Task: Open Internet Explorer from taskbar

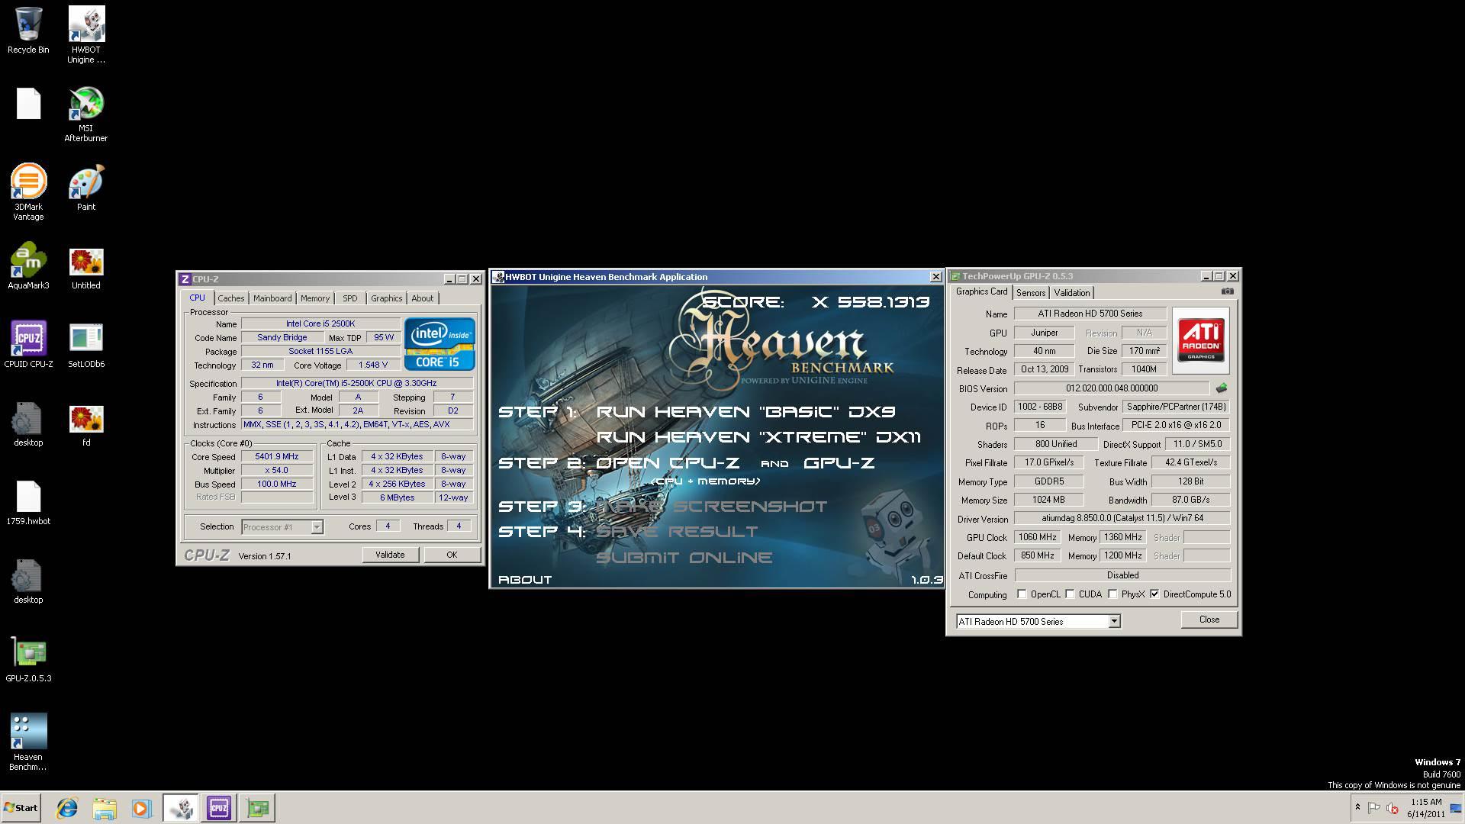Action: [67, 808]
